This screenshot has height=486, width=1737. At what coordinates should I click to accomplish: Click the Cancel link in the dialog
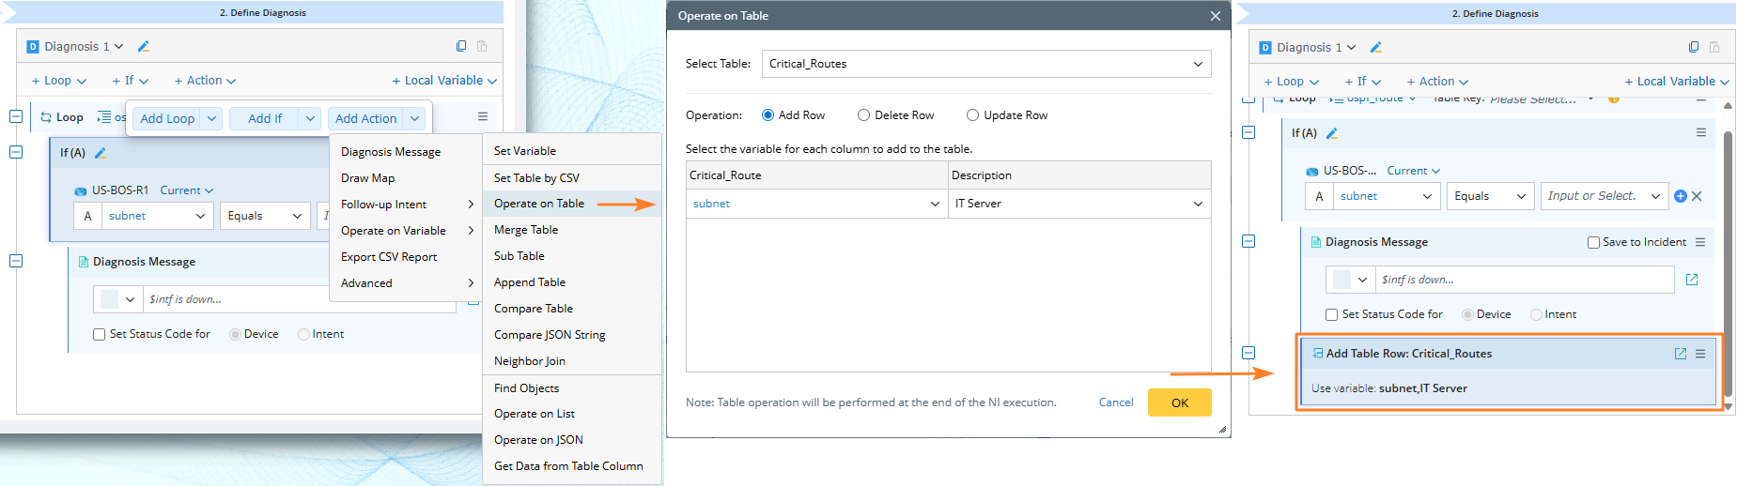[1116, 402]
